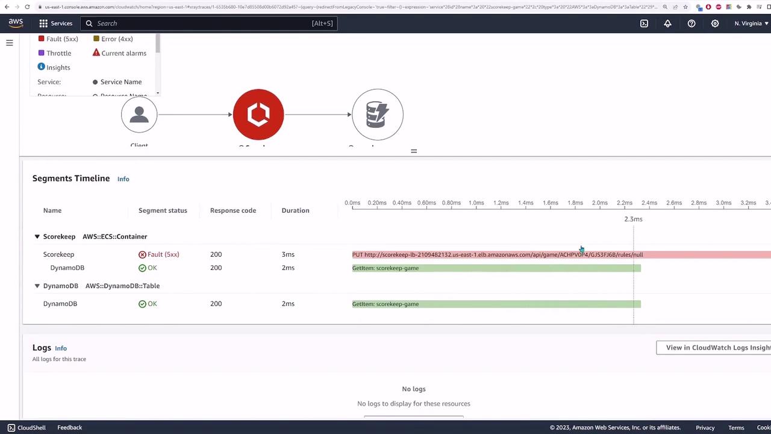Viewport: 771px width, 434px height.
Task: Click the GetItem bar of the DynamoDB table segment
Action: point(496,304)
